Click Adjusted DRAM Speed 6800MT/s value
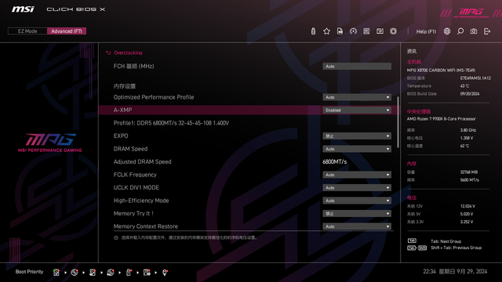Viewport: 502px width, 282px height. 335,162
